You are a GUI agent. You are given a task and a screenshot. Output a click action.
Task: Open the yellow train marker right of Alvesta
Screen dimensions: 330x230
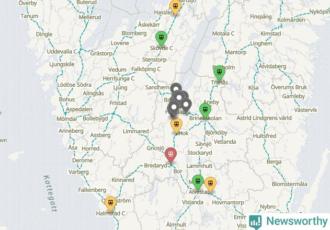[210, 185]
